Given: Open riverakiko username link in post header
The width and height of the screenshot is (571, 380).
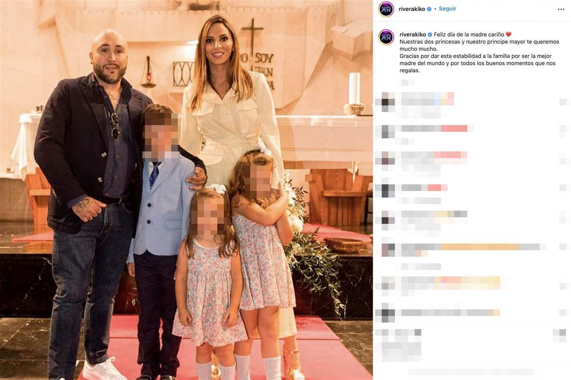Looking at the screenshot, I should tap(412, 9).
